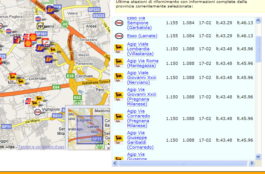Open the Esso (Lainate) station link
Viewport: 265px width, 174px height.
coord(142,36)
